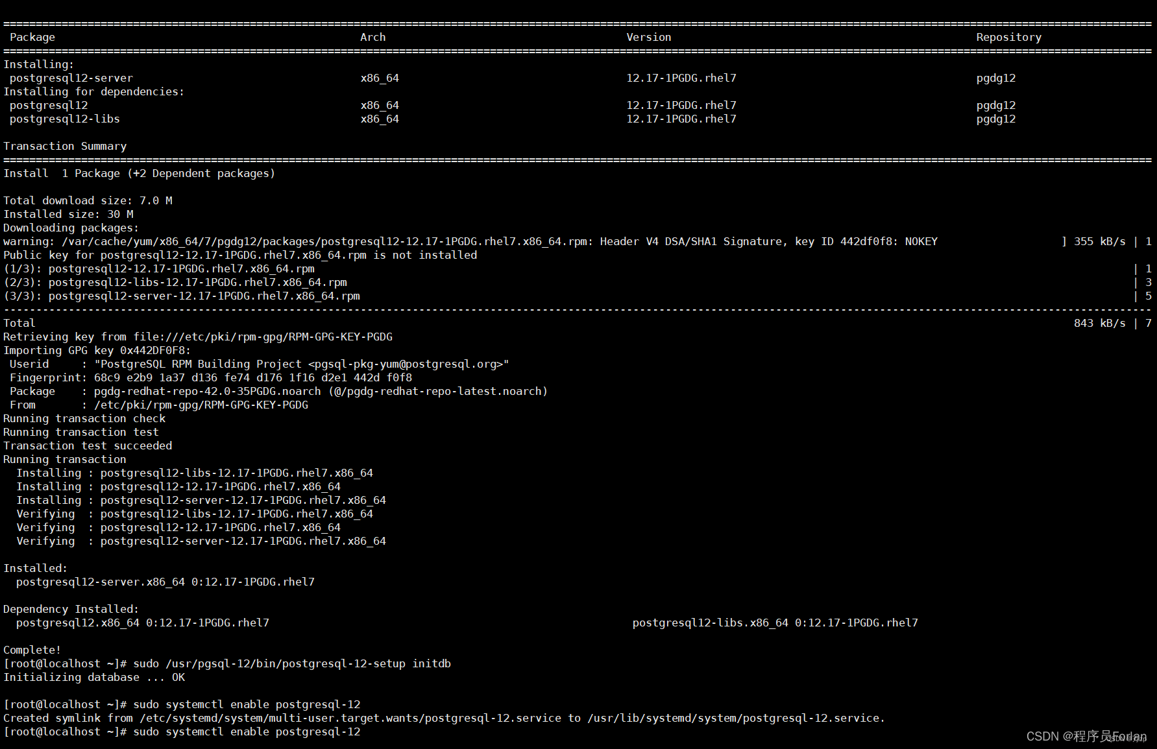Click the "843 kB/s" total speed
The height and width of the screenshot is (749, 1157).
pyautogui.click(x=1100, y=323)
